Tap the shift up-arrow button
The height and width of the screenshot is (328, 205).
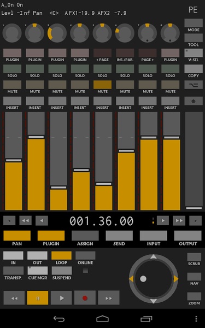point(194,101)
